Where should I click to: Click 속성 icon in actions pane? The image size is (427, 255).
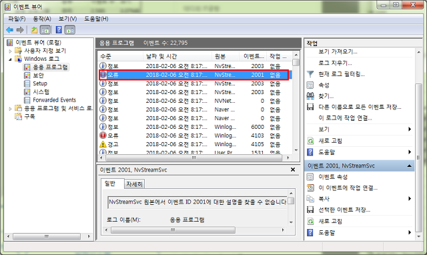tap(310, 85)
